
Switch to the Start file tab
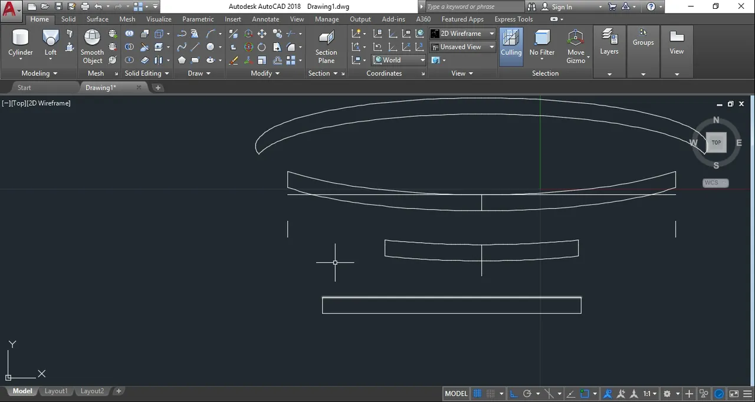click(x=24, y=88)
